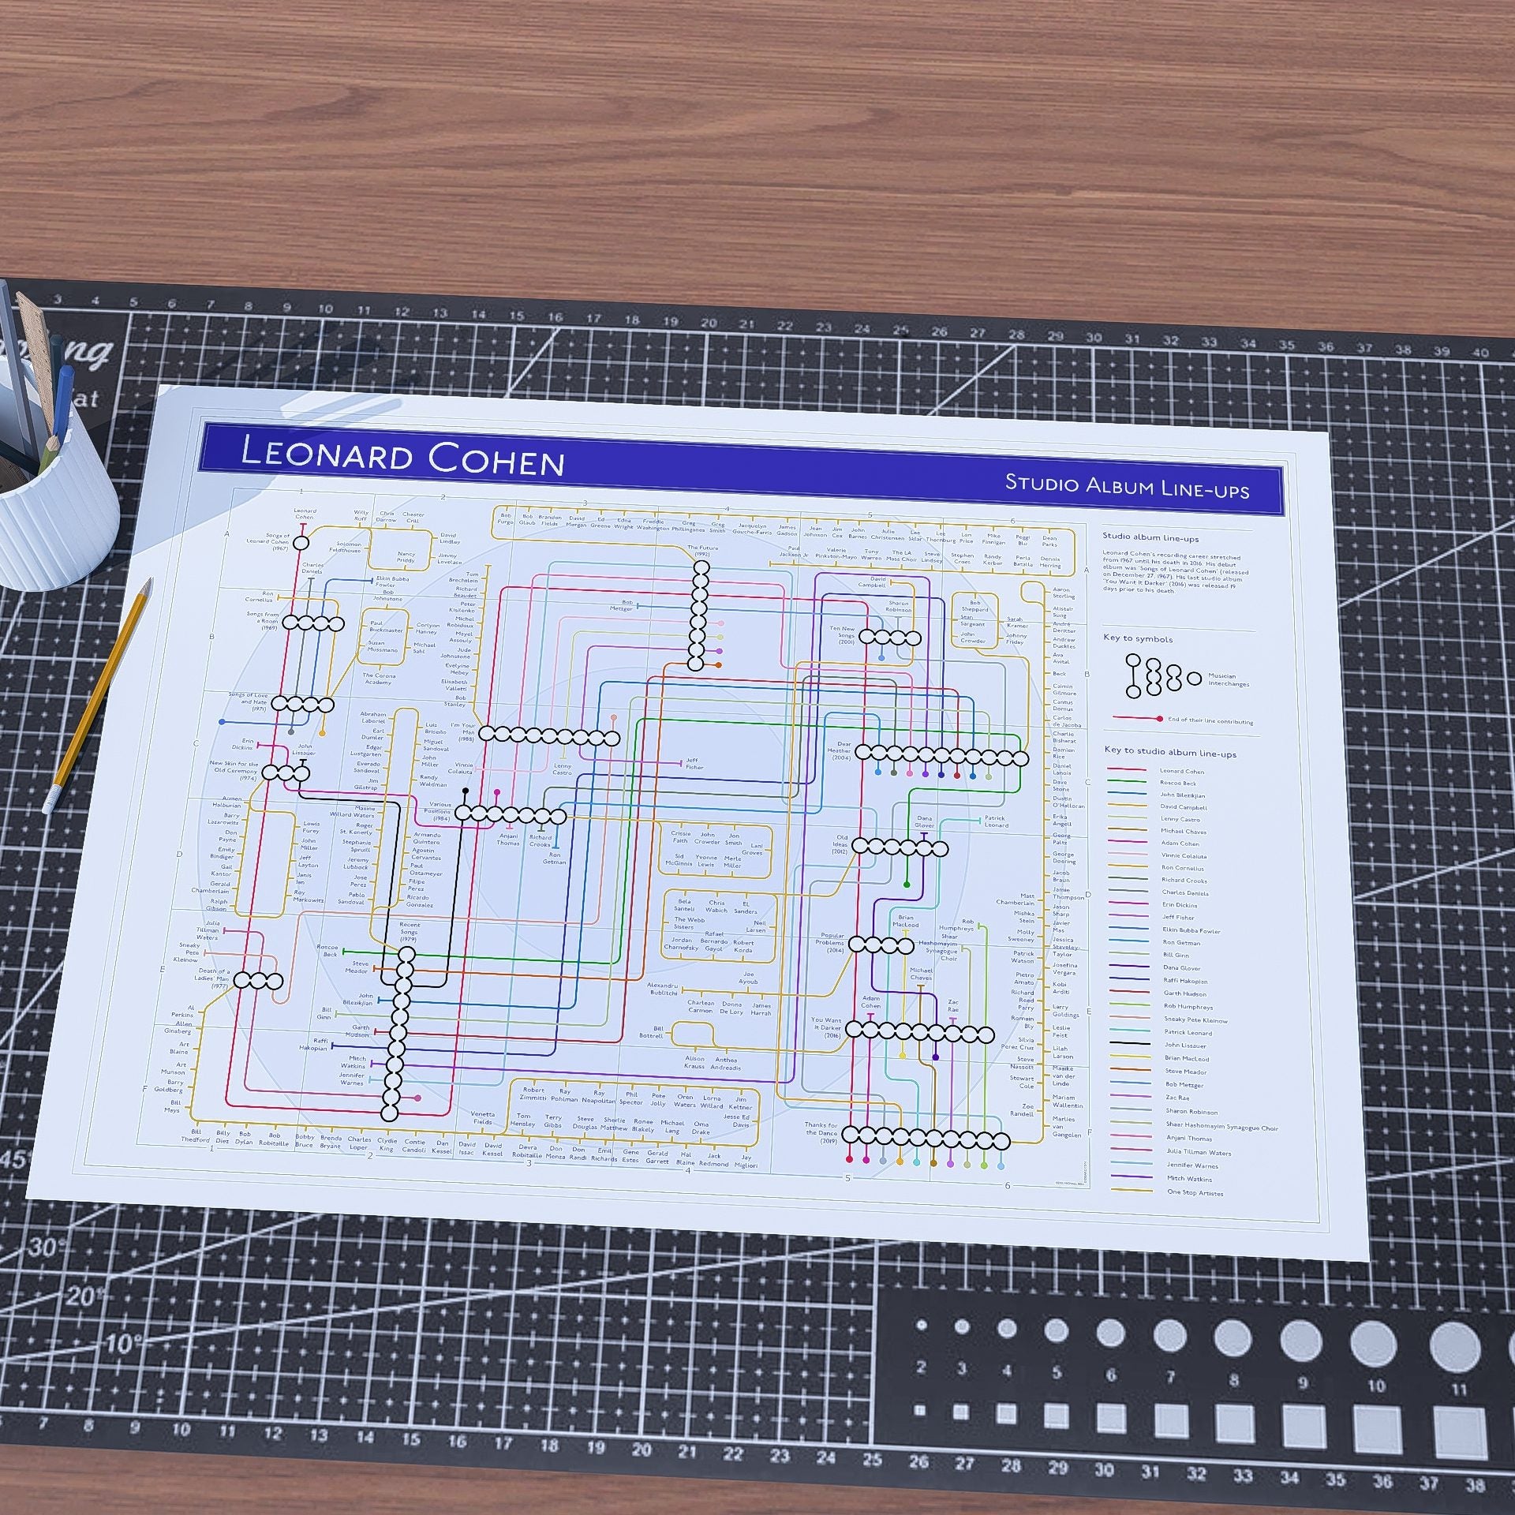Select the "Jim Keltner" name on the map
1515x1515 pixels.
742,1103
